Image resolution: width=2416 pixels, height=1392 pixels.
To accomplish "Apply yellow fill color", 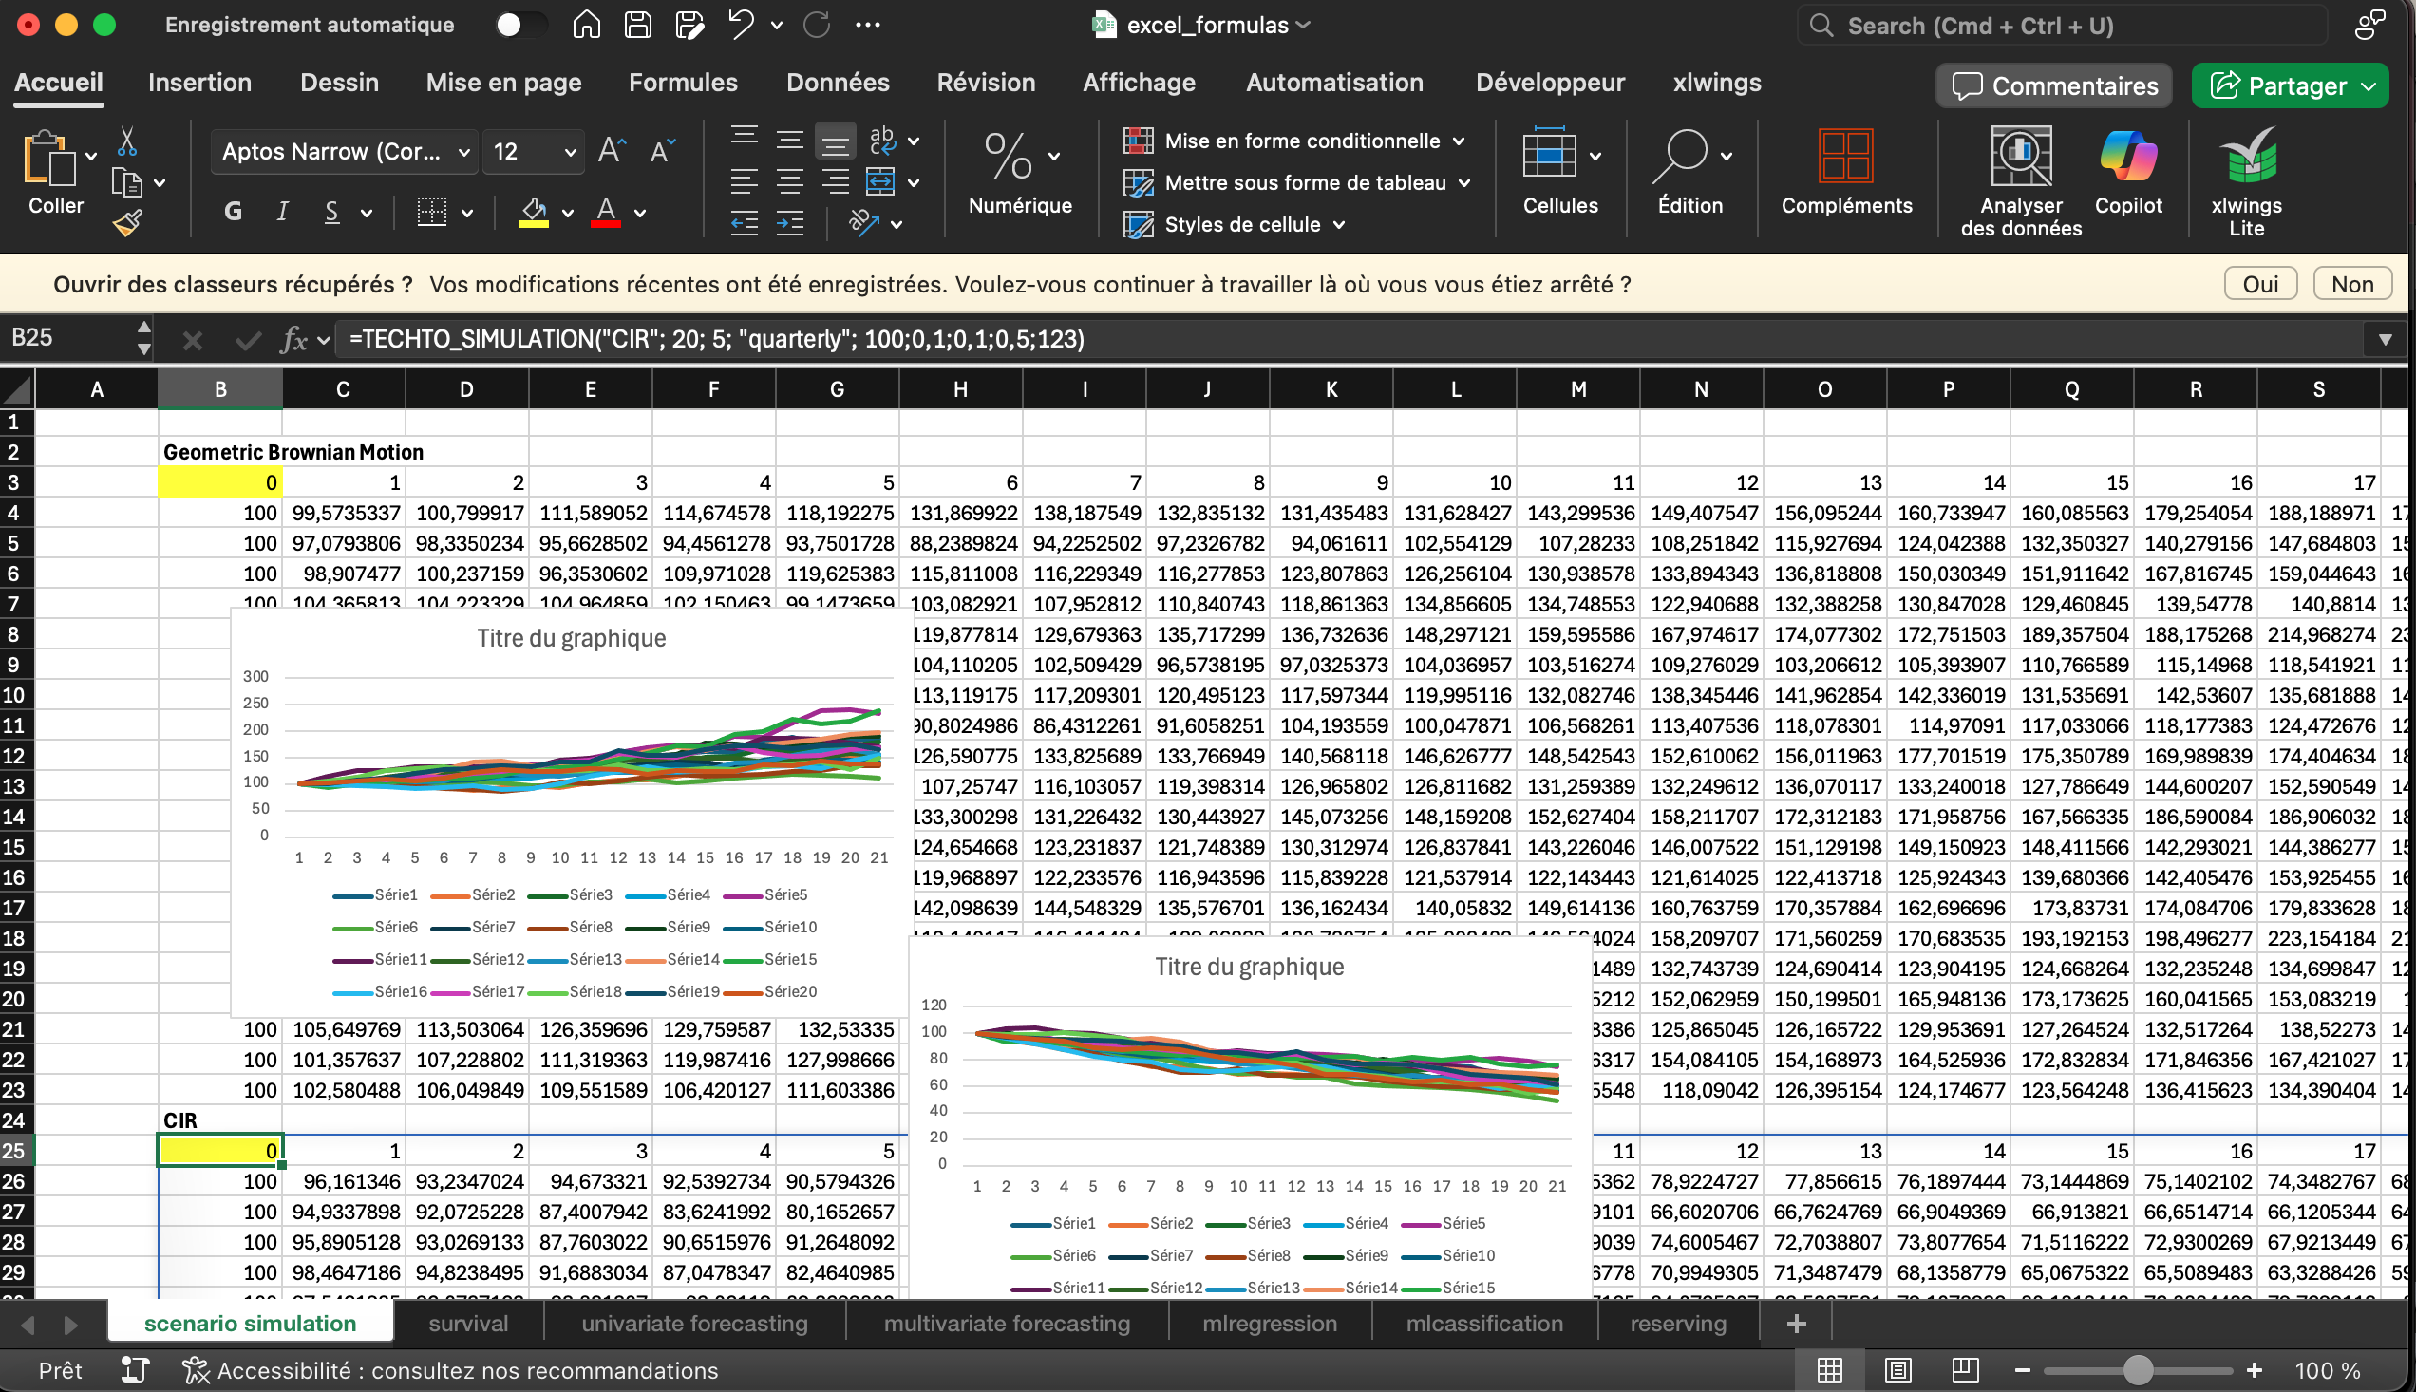I will click(x=534, y=212).
